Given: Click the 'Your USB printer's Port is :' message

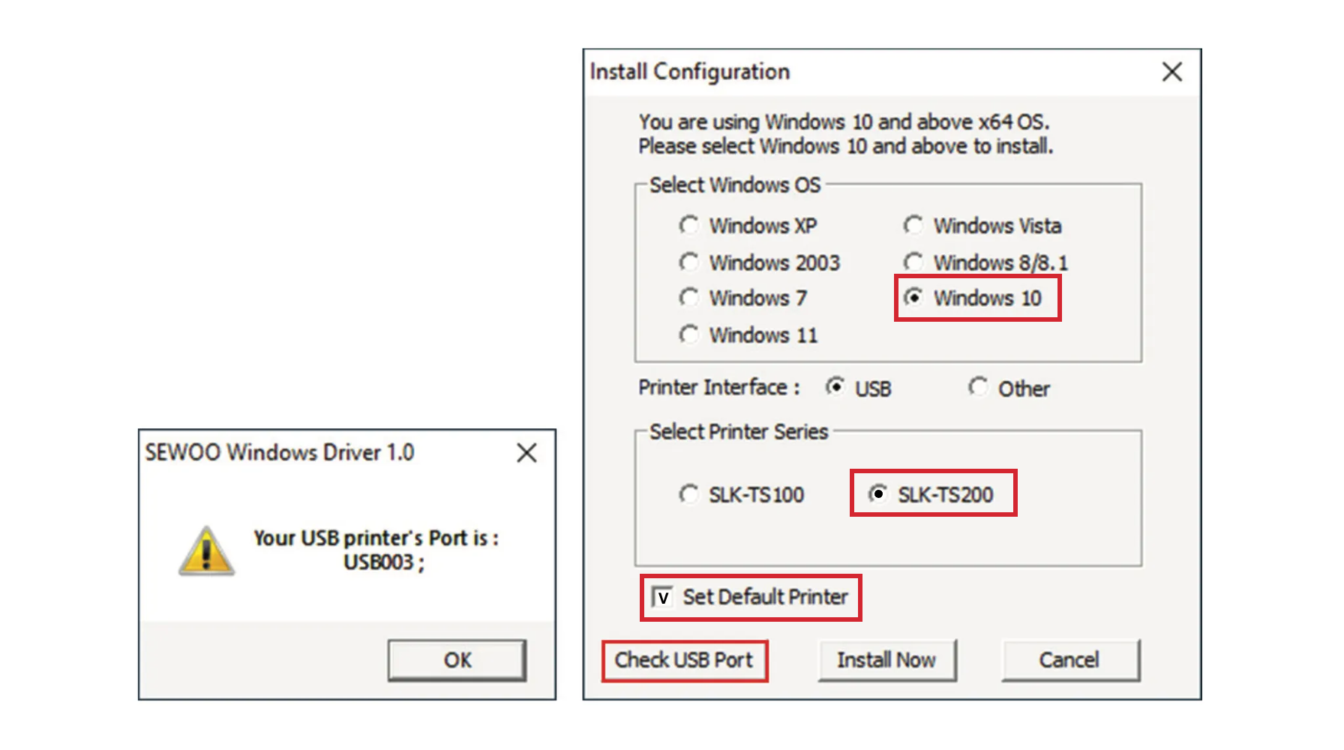Looking at the screenshot, I should click(376, 538).
